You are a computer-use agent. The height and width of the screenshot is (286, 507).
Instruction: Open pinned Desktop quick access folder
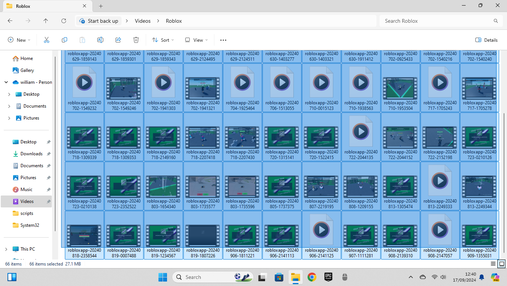point(28,142)
